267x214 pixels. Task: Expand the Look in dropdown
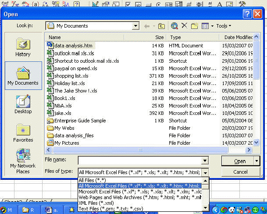tap(136, 26)
